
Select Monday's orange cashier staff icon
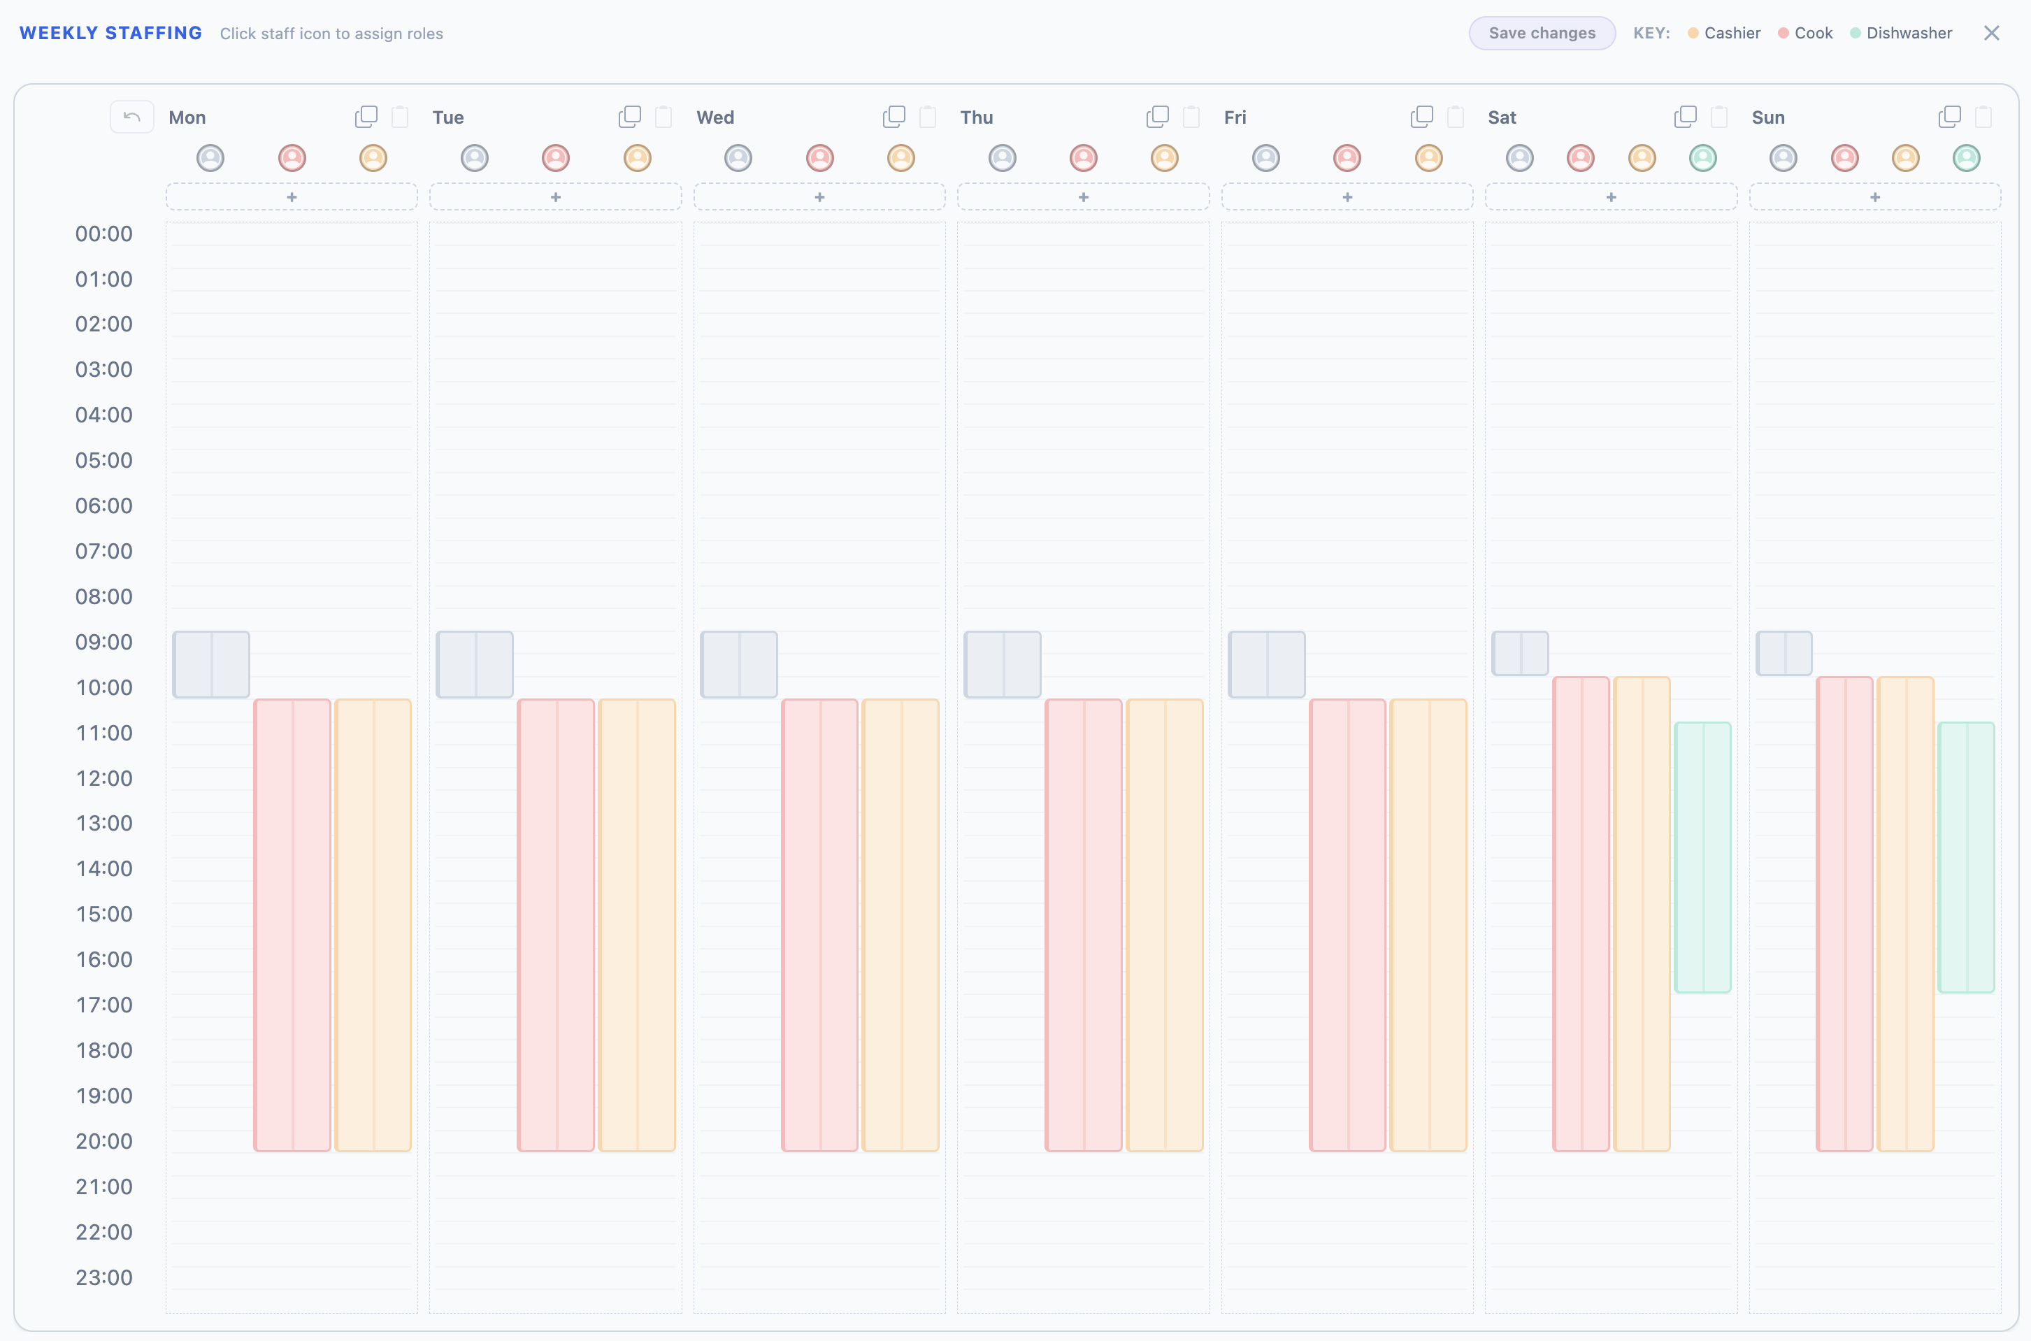pos(374,158)
